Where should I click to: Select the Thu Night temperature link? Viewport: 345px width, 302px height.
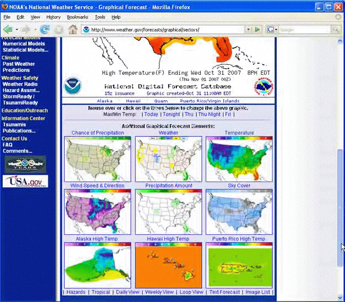pyautogui.click(x=209, y=114)
